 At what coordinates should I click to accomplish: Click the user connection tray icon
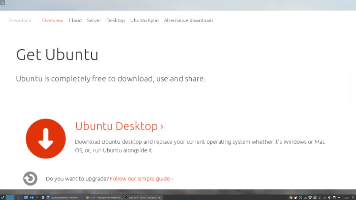click(324, 197)
